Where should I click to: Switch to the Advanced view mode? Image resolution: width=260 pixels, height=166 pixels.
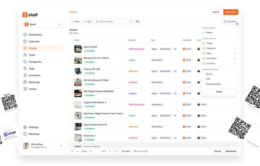point(231,151)
